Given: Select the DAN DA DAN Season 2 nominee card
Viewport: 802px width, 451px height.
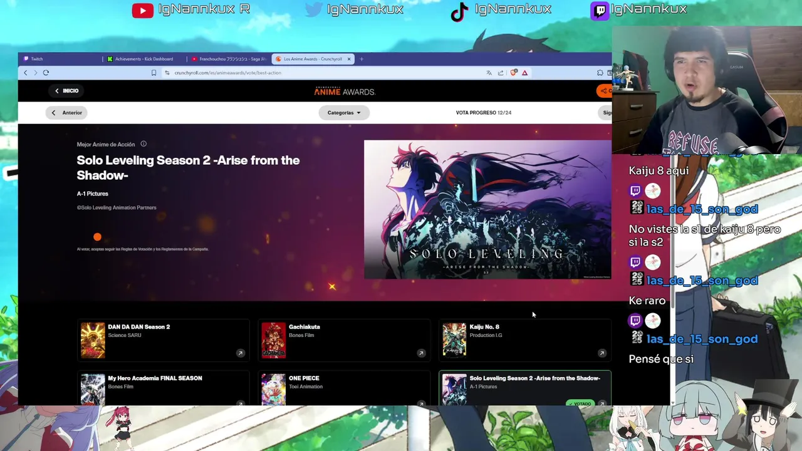Looking at the screenshot, I should pos(164,340).
